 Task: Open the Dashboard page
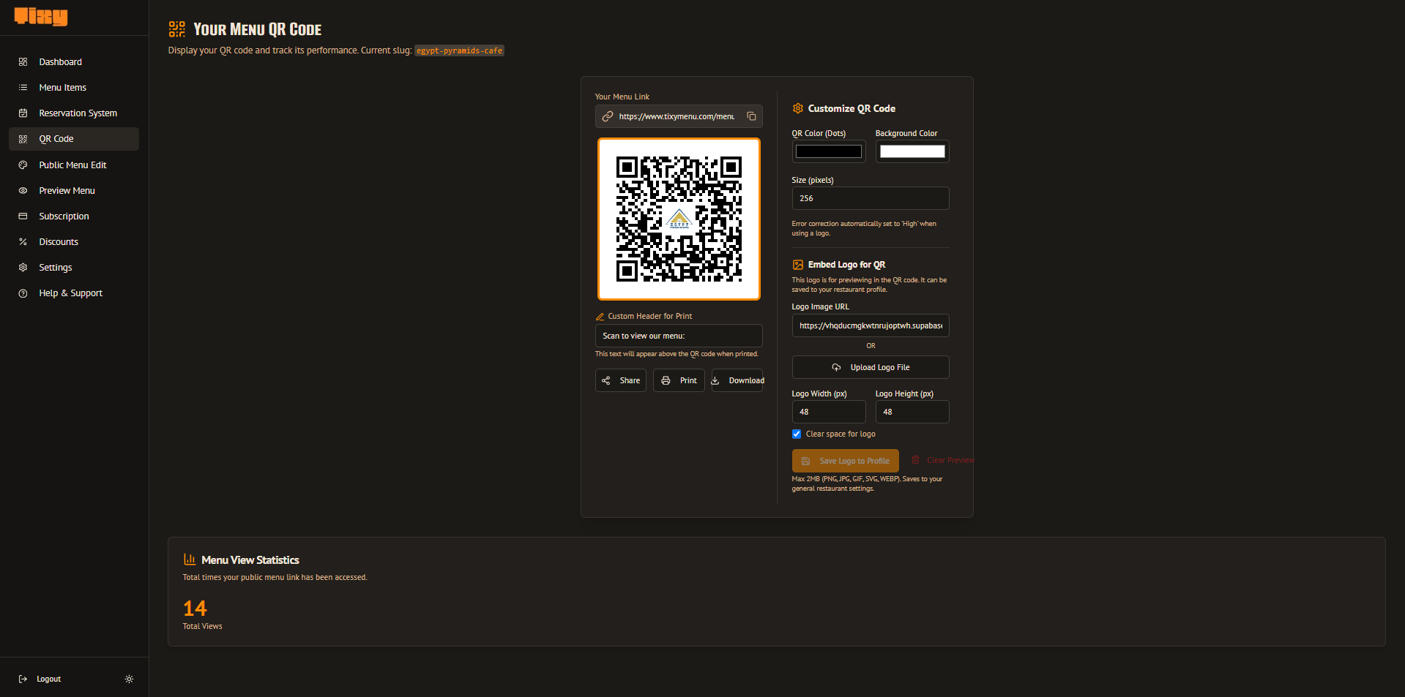coord(74,62)
